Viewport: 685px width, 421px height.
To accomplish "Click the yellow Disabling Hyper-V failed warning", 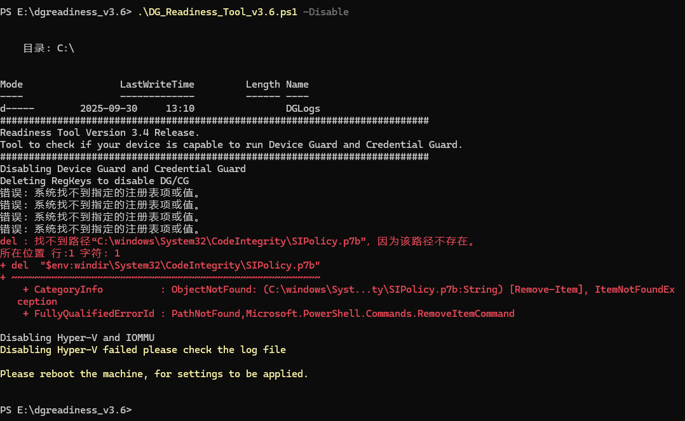I will [143, 350].
